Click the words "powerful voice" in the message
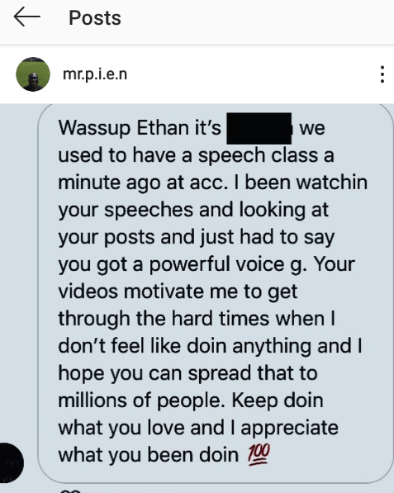 click(x=216, y=265)
